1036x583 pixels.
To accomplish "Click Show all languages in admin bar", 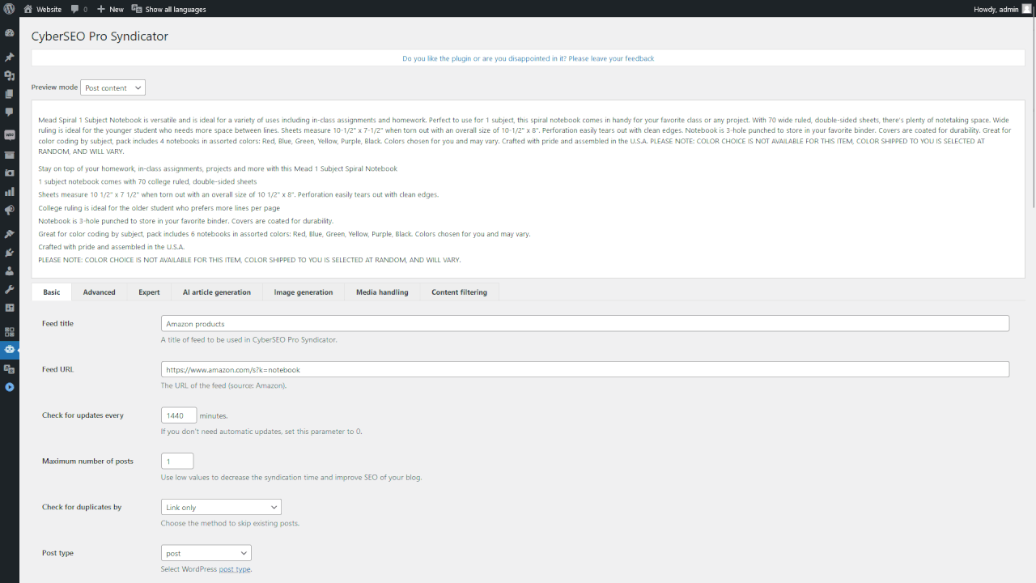I will (168, 9).
